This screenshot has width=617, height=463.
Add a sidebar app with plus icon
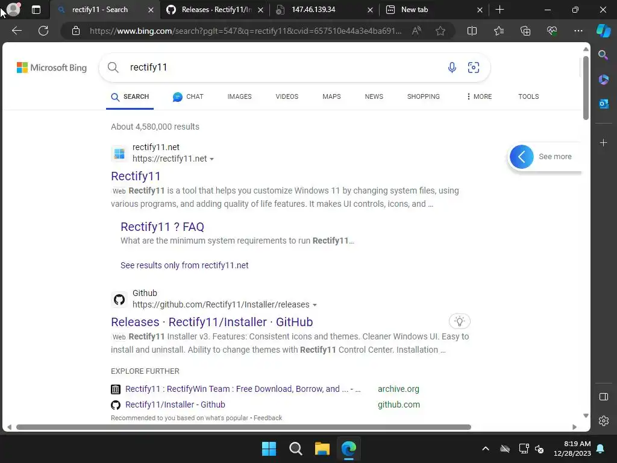tap(603, 142)
